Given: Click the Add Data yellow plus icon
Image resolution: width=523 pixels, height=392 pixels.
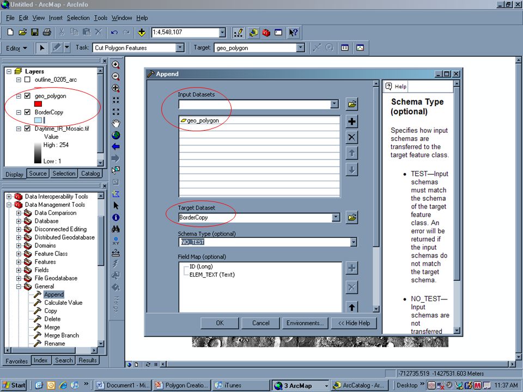Looking at the screenshot, I should click(x=142, y=32).
